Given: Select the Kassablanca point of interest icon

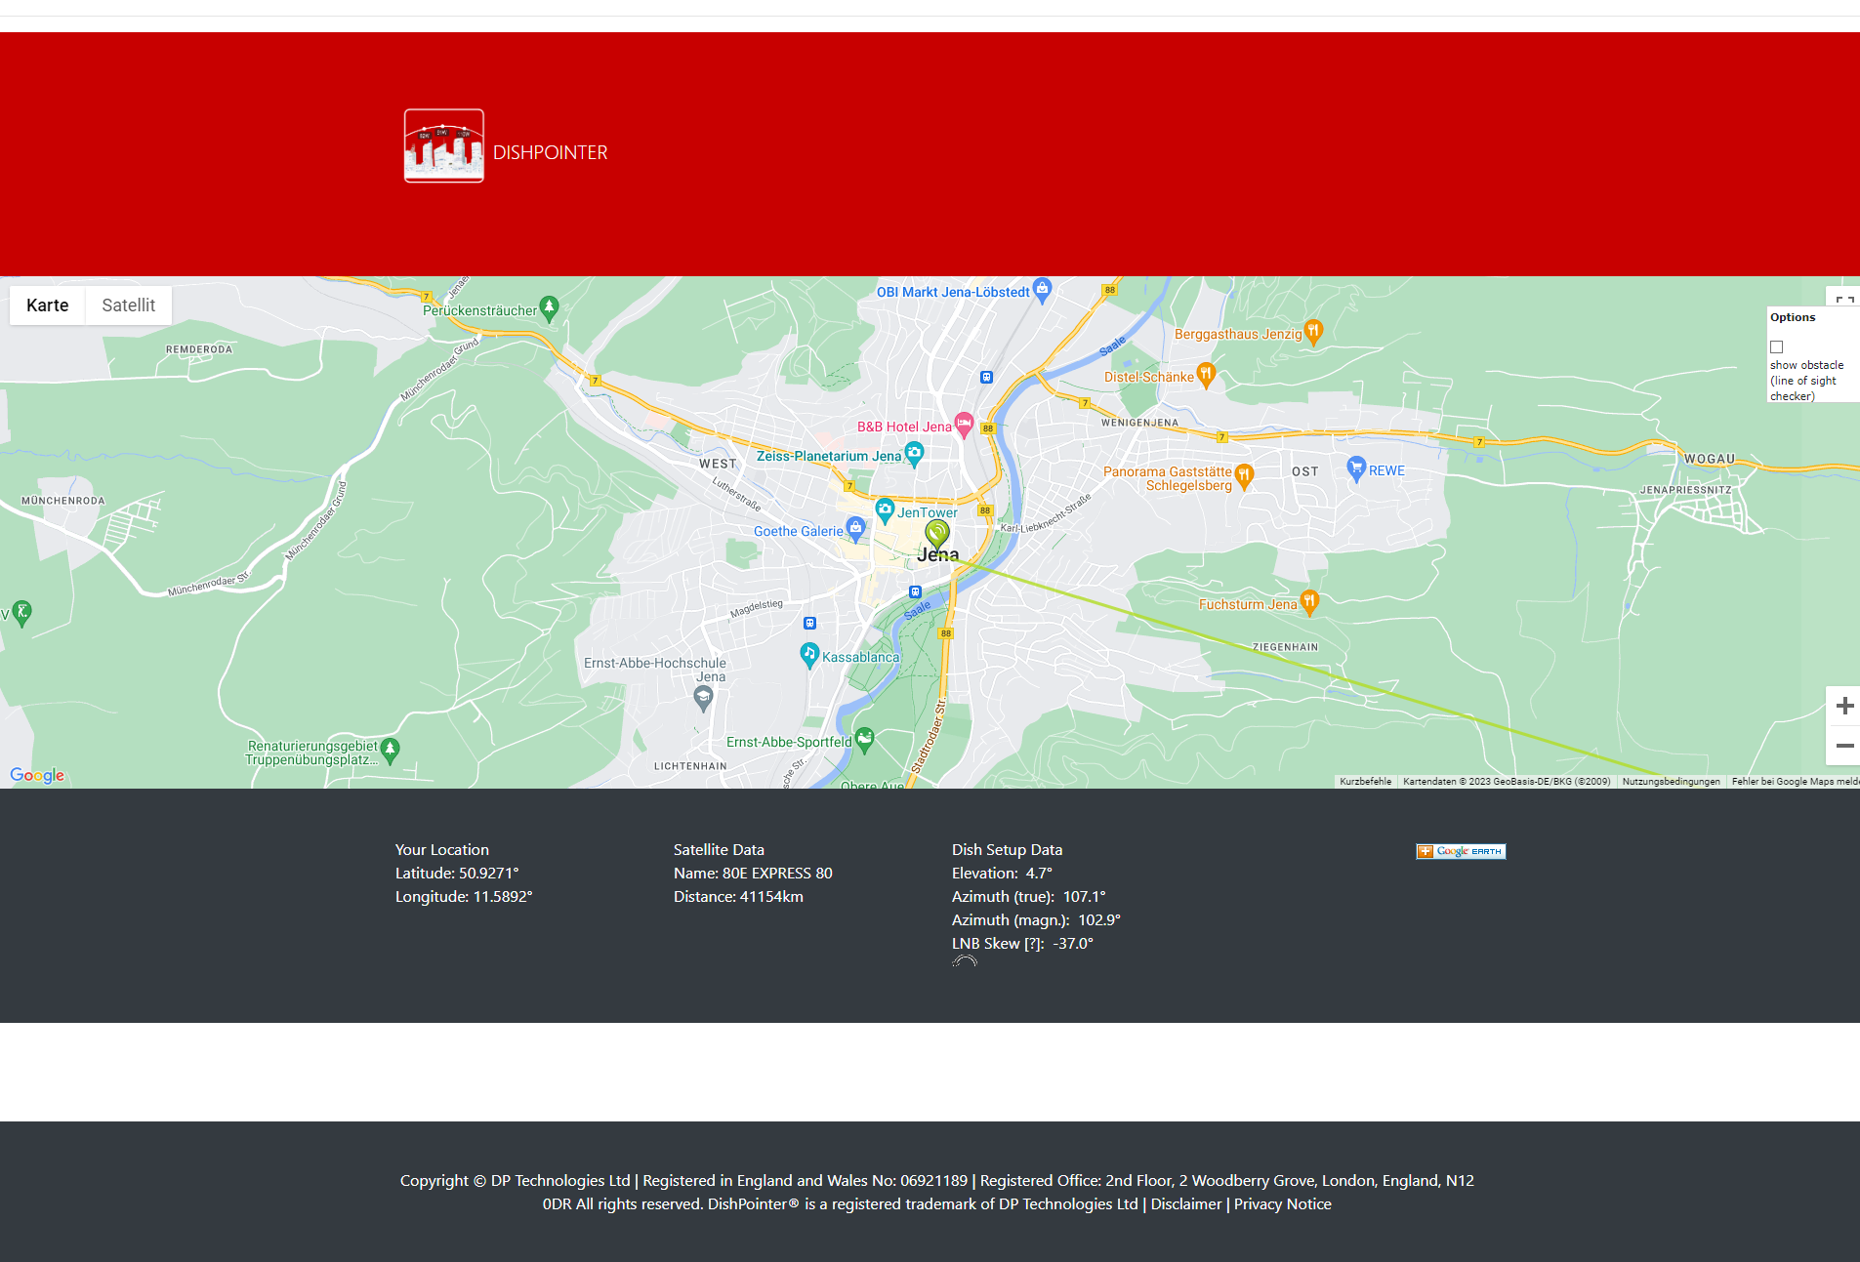Looking at the screenshot, I should click(811, 655).
